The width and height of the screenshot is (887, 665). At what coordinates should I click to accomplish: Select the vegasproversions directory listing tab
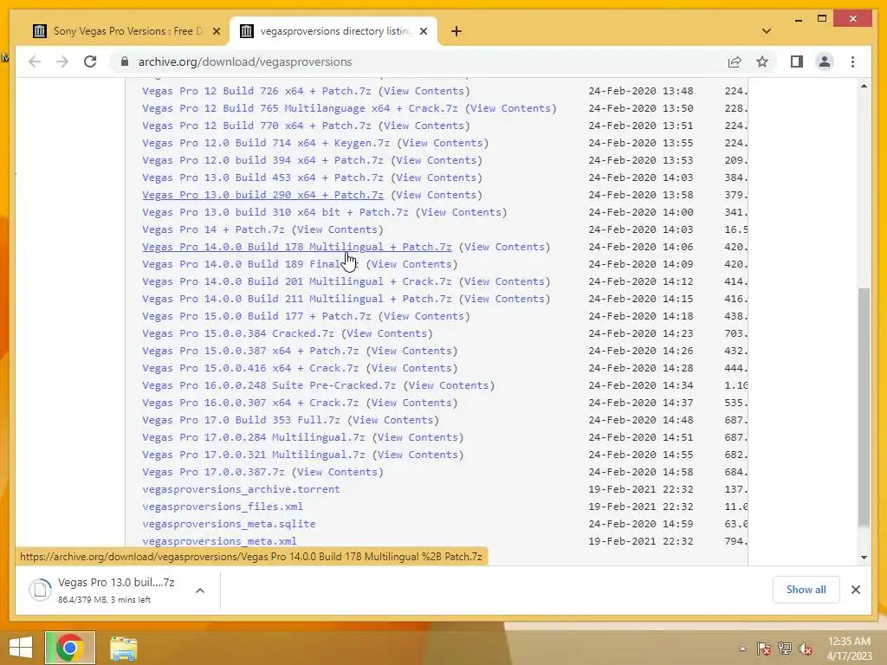pos(333,31)
